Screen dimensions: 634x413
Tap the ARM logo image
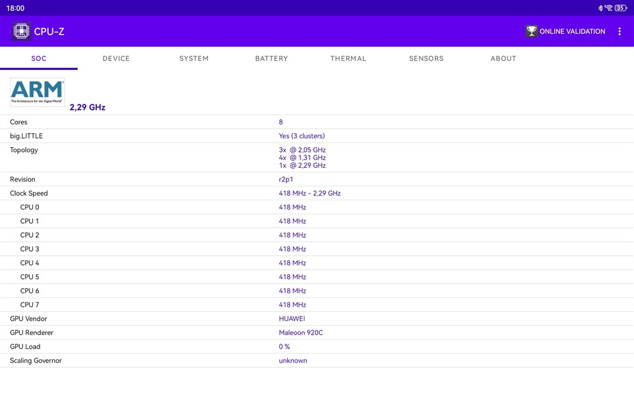click(37, 93)
